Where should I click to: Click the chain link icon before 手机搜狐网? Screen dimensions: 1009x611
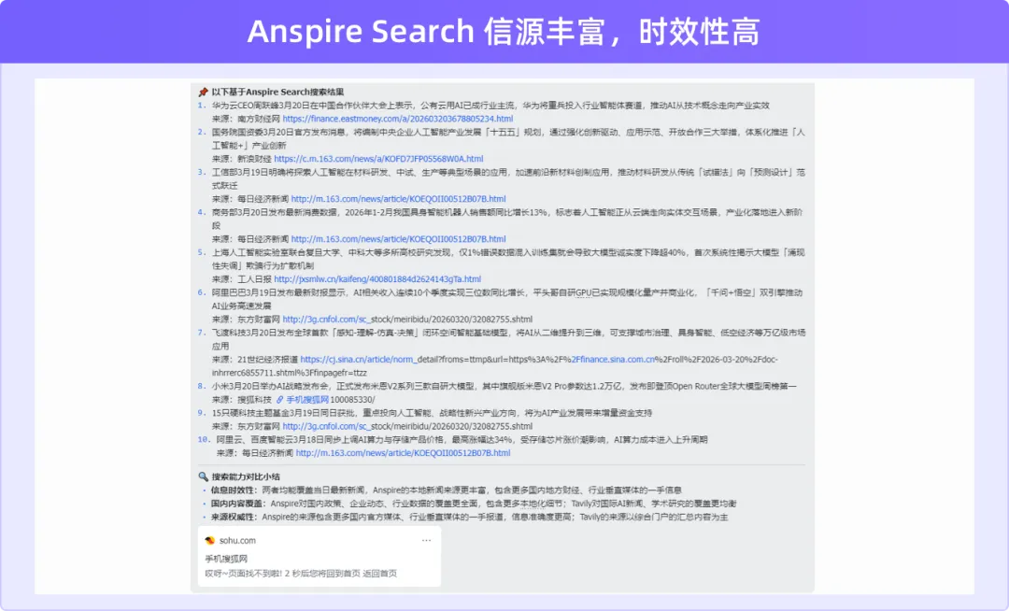(279, 400)
